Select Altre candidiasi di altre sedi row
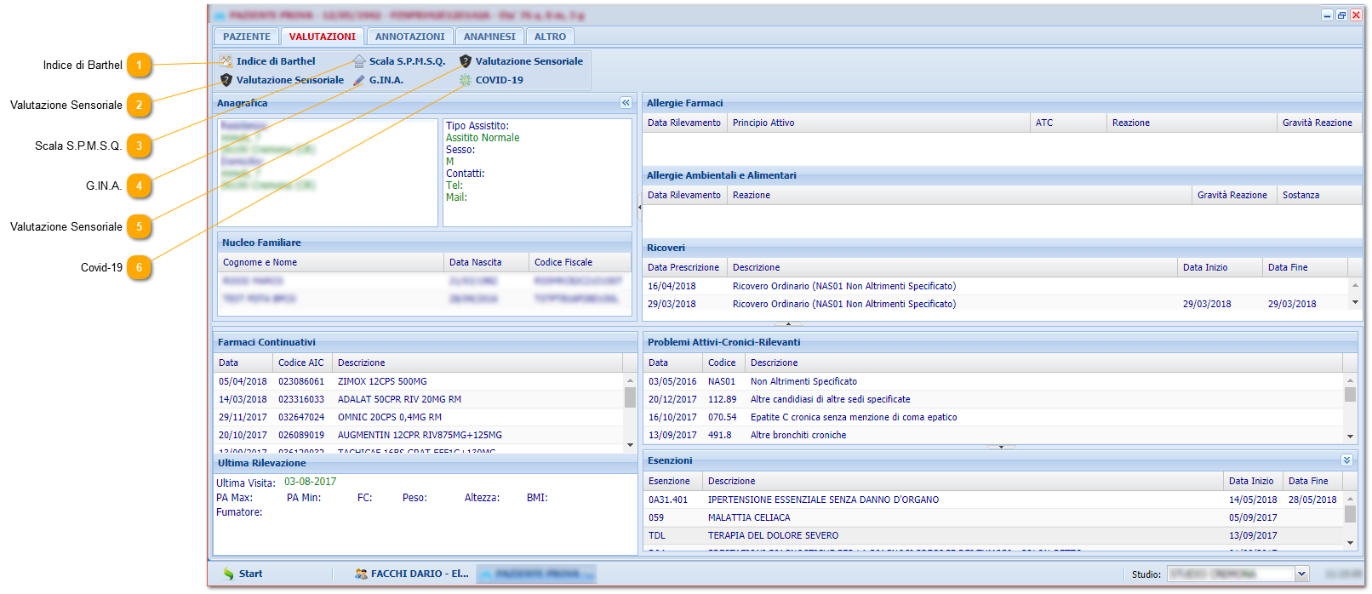 [x=993, y=399]
